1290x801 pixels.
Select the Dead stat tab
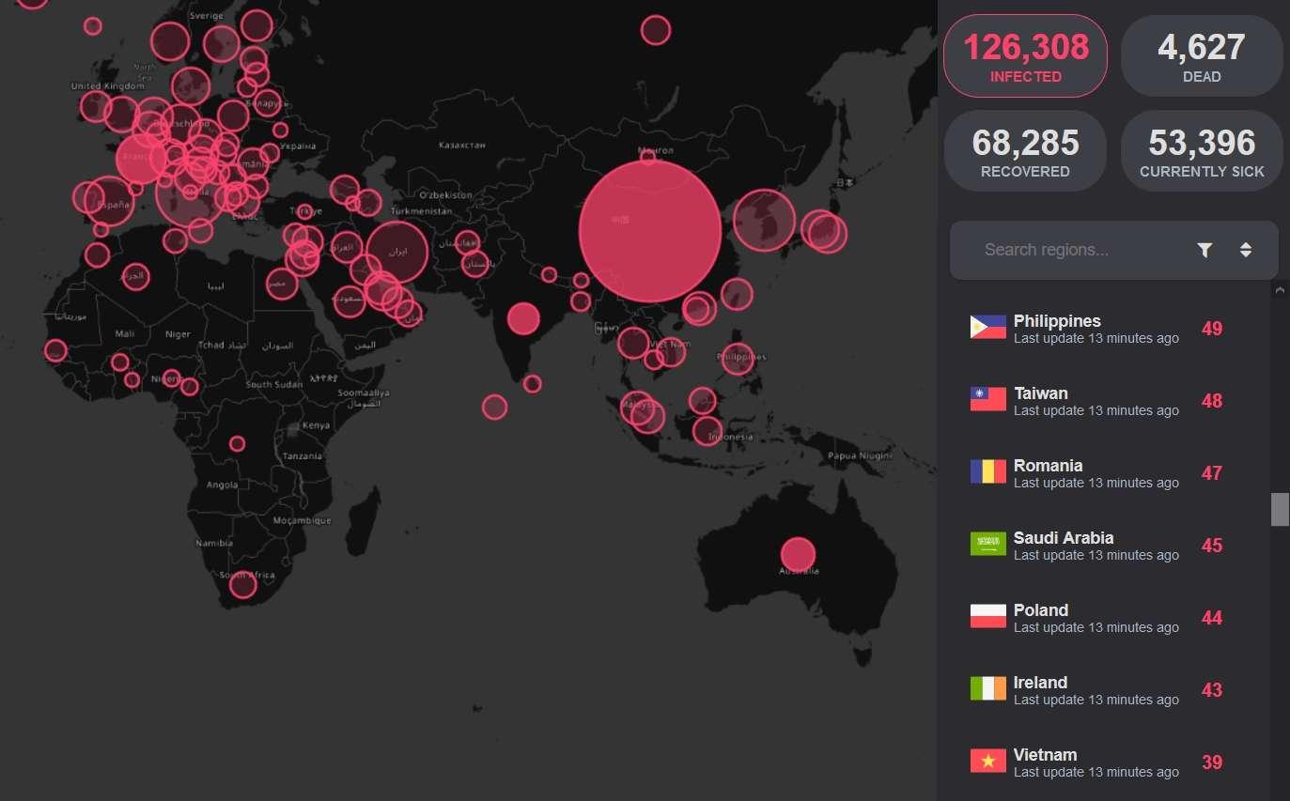(x=1202, y=56)
